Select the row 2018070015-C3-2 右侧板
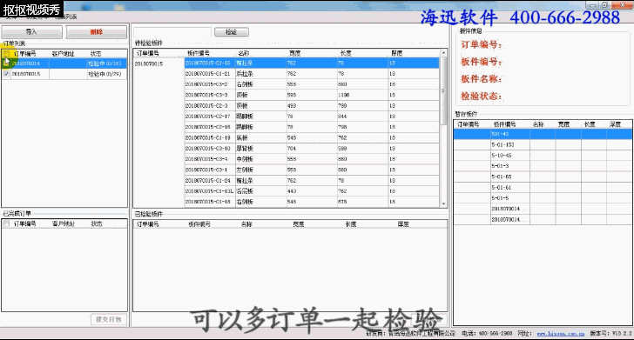634x340 pixels. 312,84
